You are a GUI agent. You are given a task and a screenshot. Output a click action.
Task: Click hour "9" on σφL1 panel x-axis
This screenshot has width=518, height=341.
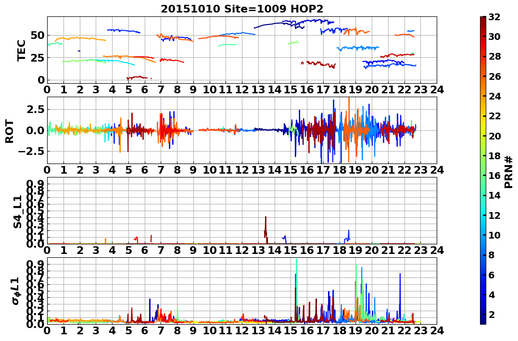[x=193, y=331]
